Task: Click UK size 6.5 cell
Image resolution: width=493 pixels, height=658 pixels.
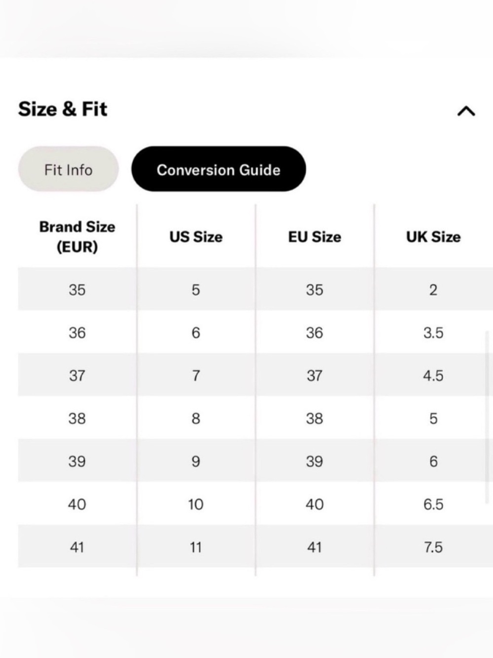Action: coord(433,504)
